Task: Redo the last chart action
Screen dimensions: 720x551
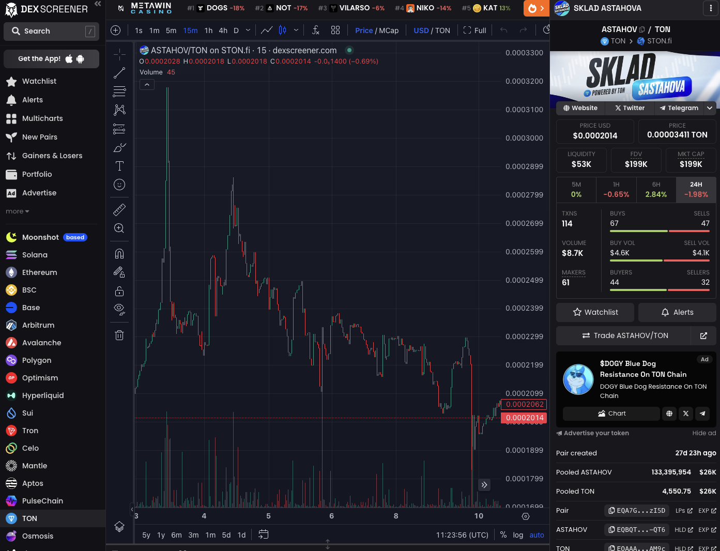Action: point(523,30)
